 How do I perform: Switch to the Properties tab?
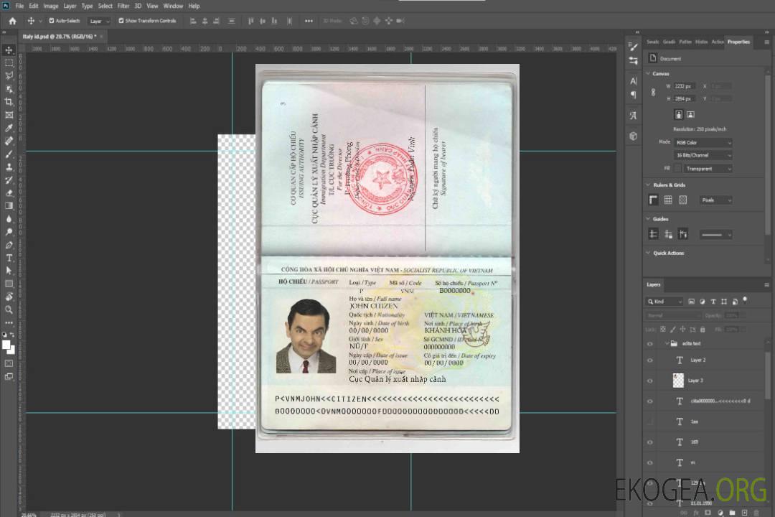point(738,42)
